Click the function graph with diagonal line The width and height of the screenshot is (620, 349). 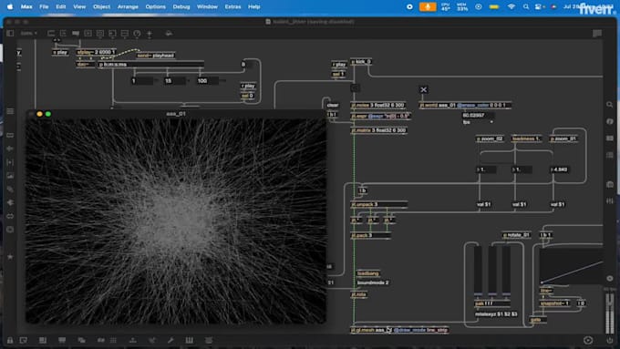click(572, 266)
